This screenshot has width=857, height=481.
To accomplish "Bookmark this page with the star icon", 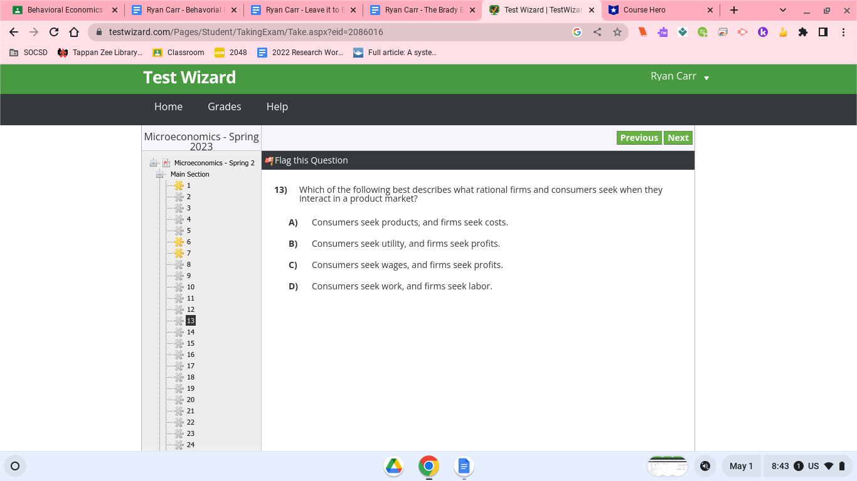I will coord(617,32).
